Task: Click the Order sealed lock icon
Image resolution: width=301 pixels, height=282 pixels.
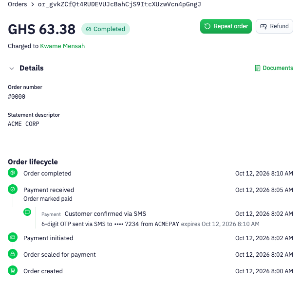Action: coord(13,254)
